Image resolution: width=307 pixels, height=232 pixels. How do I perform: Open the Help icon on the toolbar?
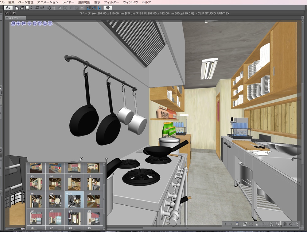coord(108,8)
